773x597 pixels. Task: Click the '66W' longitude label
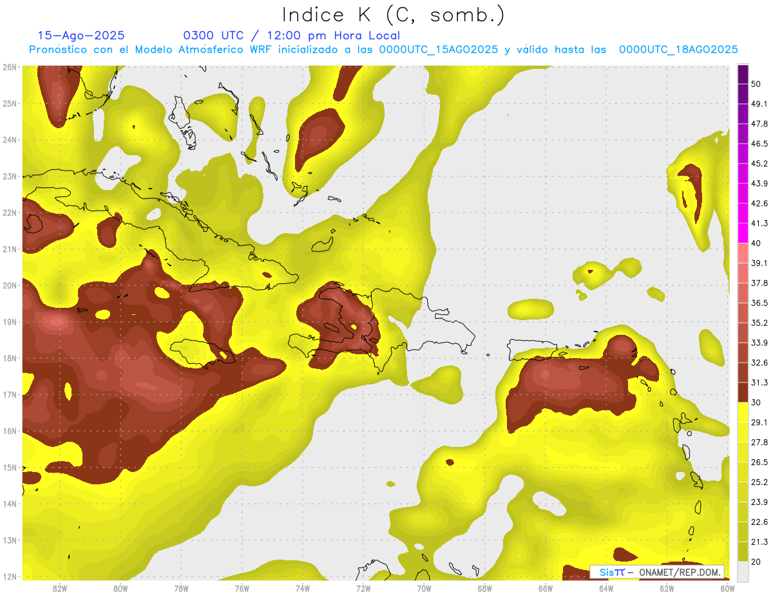pos(546,588)
